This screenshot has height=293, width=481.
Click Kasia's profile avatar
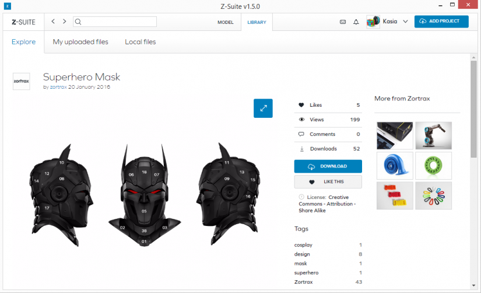pos(373,22)
